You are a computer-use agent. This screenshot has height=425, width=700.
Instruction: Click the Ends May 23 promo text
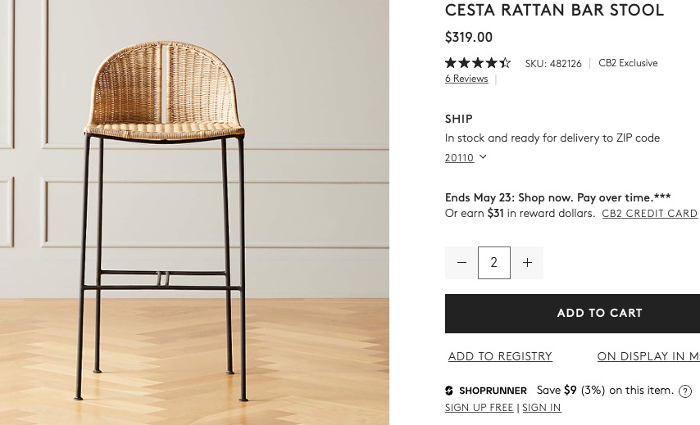coord(557,198)
